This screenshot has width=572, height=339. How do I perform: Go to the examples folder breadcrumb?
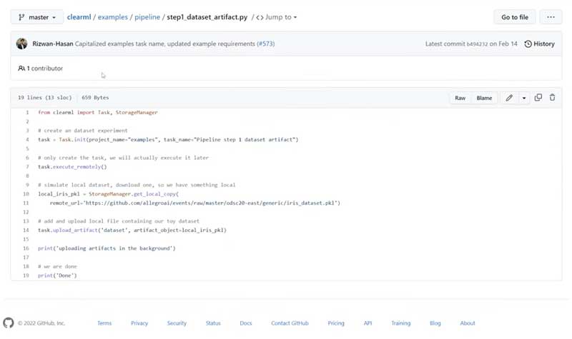tap(113, 17)
